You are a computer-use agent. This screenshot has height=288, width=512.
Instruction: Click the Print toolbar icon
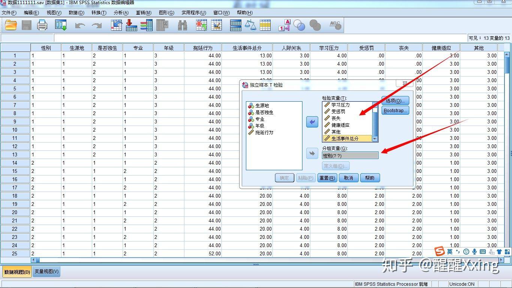pyautogui.click(x=42, y=25)
